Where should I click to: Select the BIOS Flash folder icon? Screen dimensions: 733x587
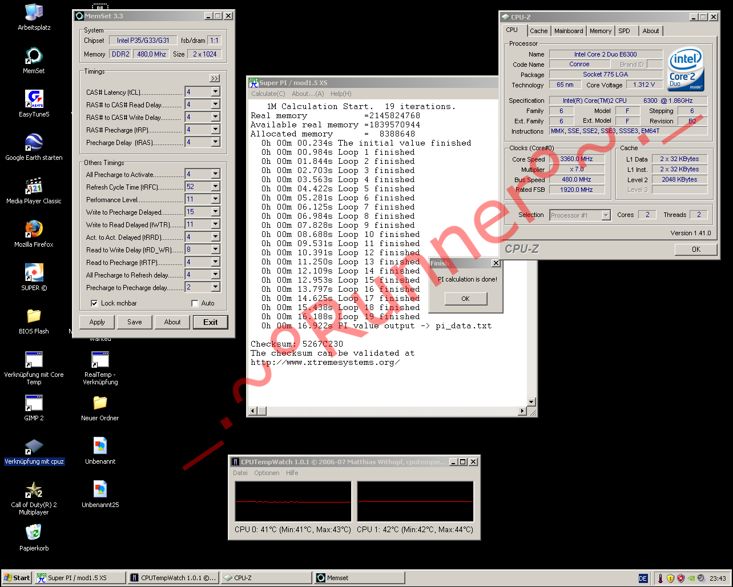tap(34, 321)
